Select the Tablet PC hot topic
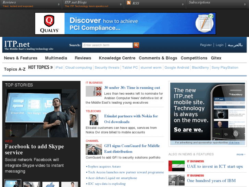The width and height of the screenshot is (249, 187). 130,68
